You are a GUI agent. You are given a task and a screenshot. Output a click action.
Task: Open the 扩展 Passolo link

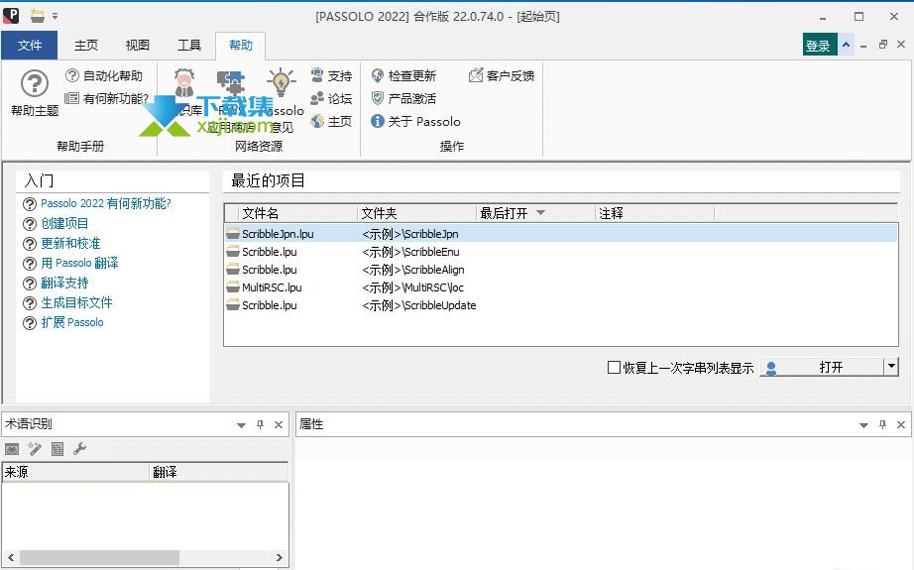click(71, 322)
